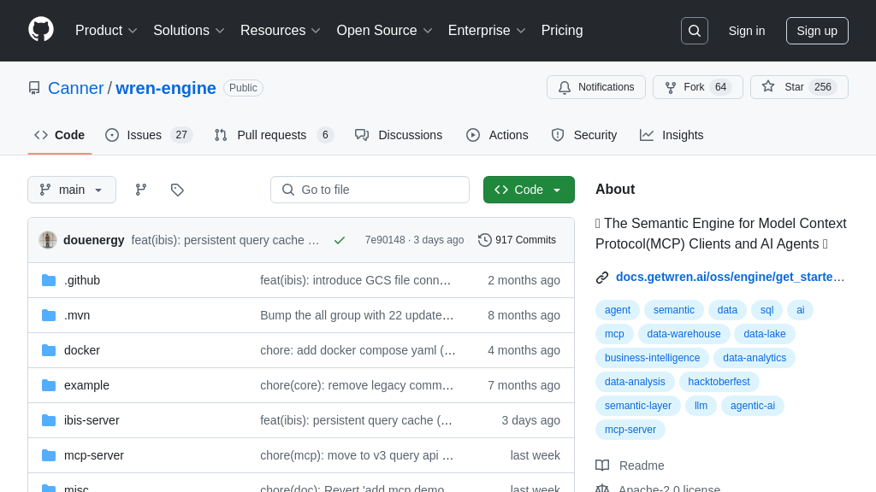Switch to the Code tab
876x492 pixels.
[x=60, y=135]
